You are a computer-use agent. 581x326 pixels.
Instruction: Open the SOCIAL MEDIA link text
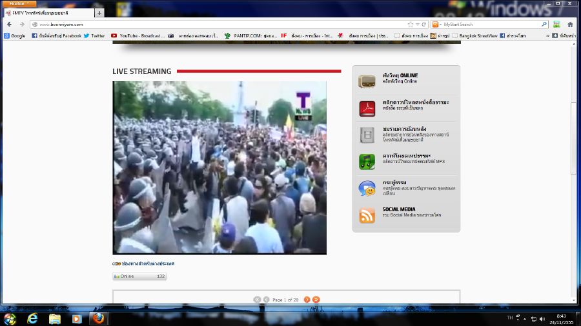click(x=399, y=209)
